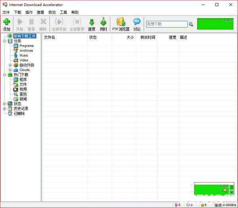Open the 文件 menu in the menu bar

[6, 12]
